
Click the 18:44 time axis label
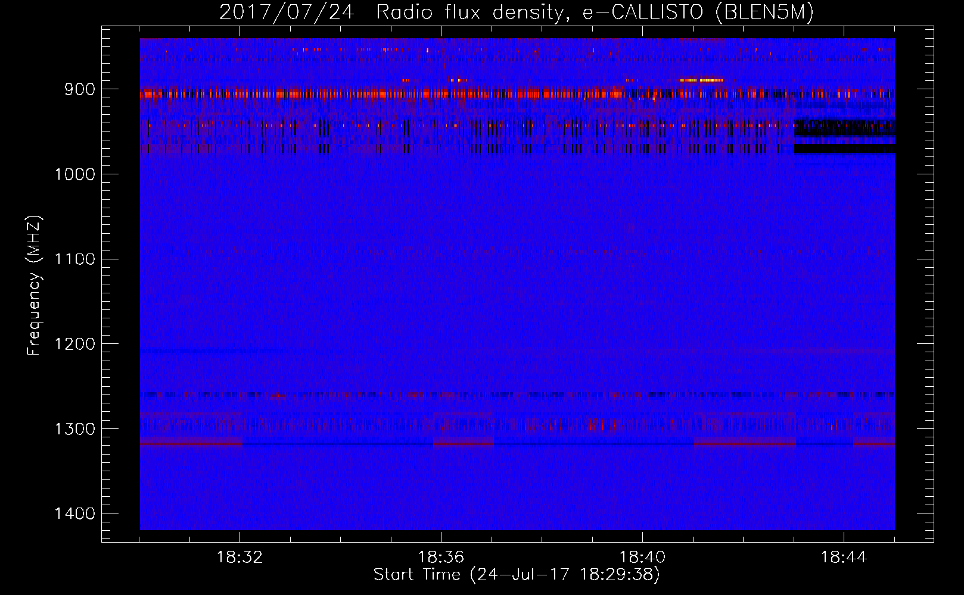[x=844, y=558]
